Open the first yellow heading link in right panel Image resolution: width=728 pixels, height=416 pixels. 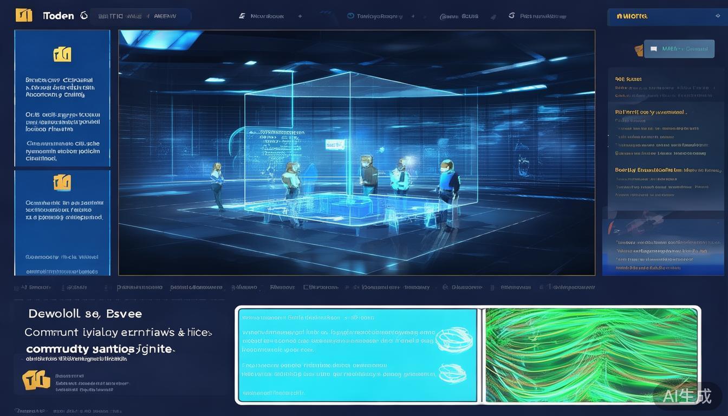(628, 79)
